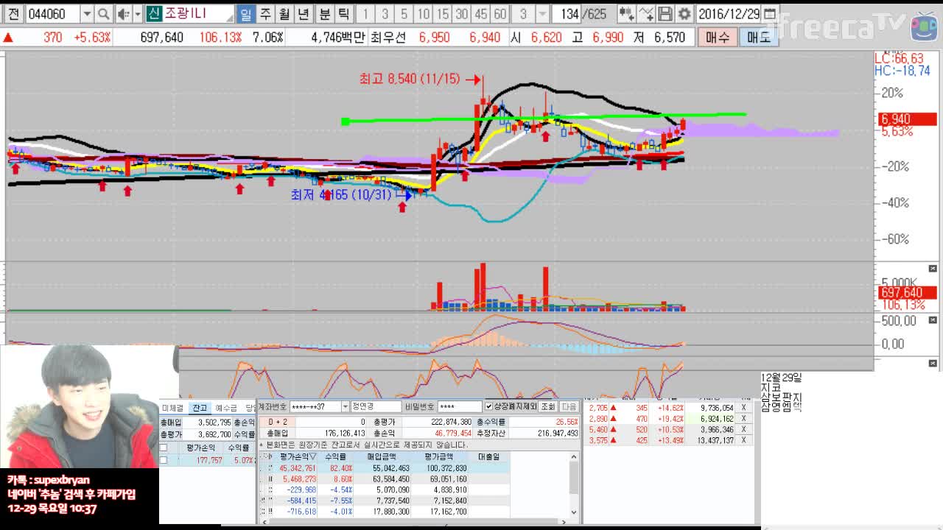The image size is (943, 530).
Task: Open the account number dropdown
Action: [344, 406]
